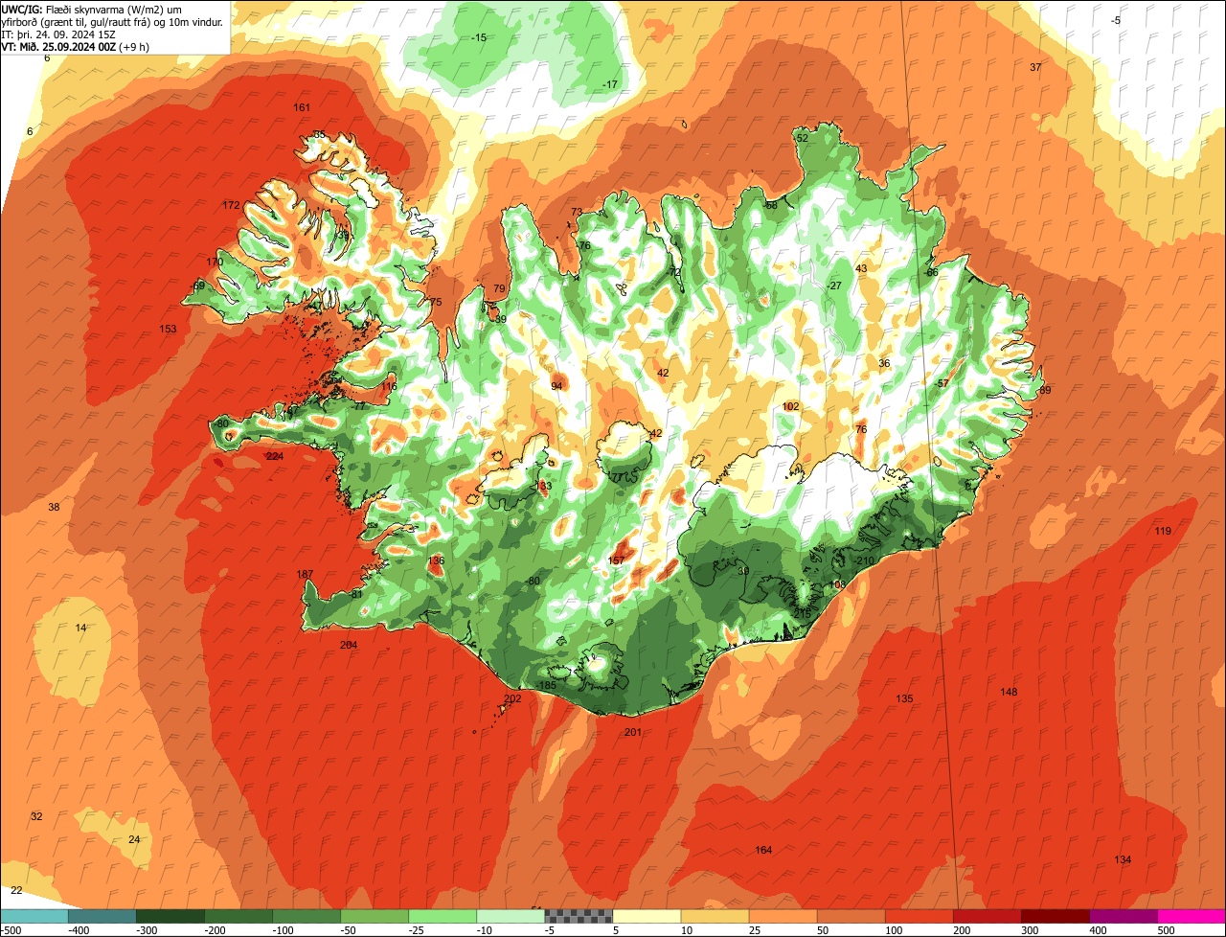Pick the green -100 to -50 legend swatch
The width and height of the screenshot is (1226, 937).
coord(306,916)
